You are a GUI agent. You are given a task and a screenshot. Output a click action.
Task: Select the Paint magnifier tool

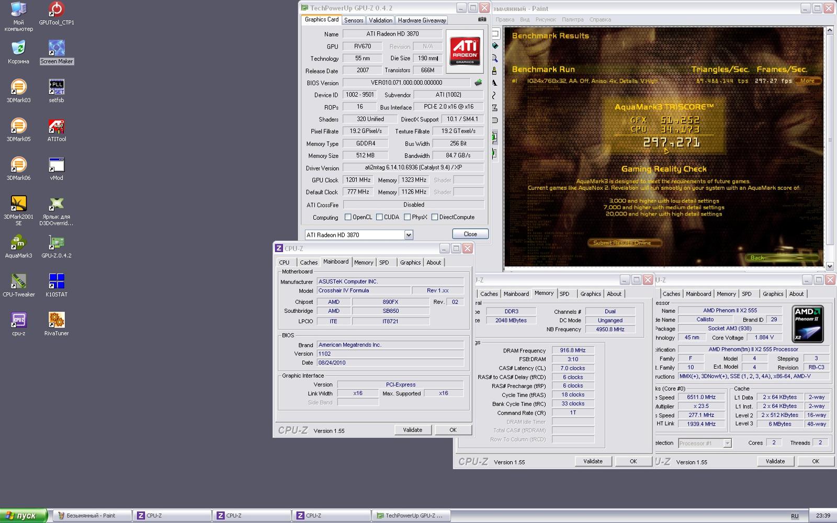[x=495, y=59]
